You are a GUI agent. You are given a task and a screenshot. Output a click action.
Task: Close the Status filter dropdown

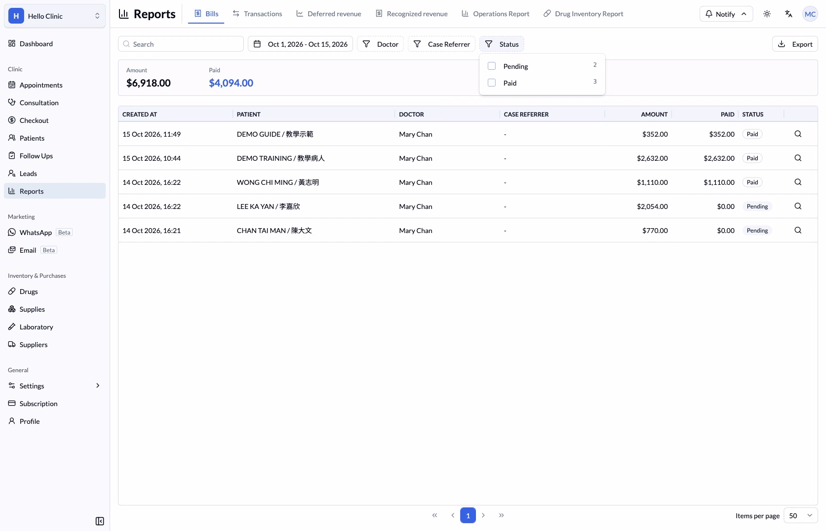click(x=501, y=44)
